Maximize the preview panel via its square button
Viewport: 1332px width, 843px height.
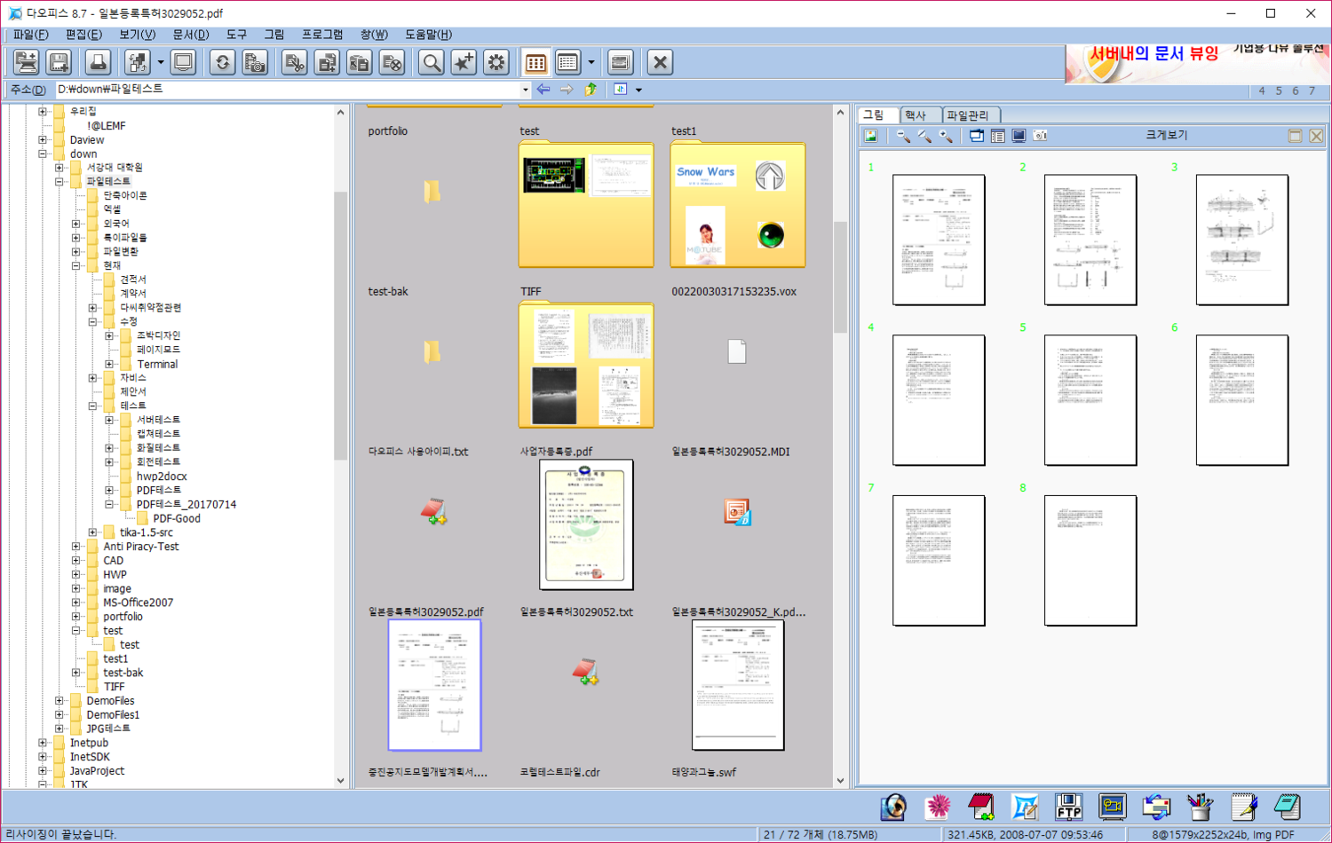(1295, 136)
